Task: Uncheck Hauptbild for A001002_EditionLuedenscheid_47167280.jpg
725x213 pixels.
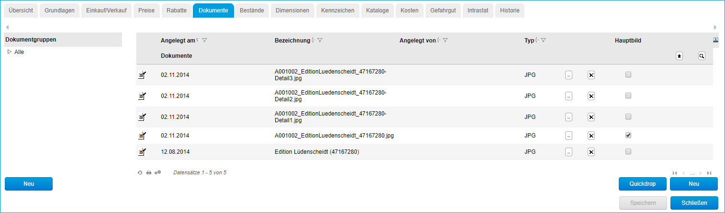Action: 628,136
